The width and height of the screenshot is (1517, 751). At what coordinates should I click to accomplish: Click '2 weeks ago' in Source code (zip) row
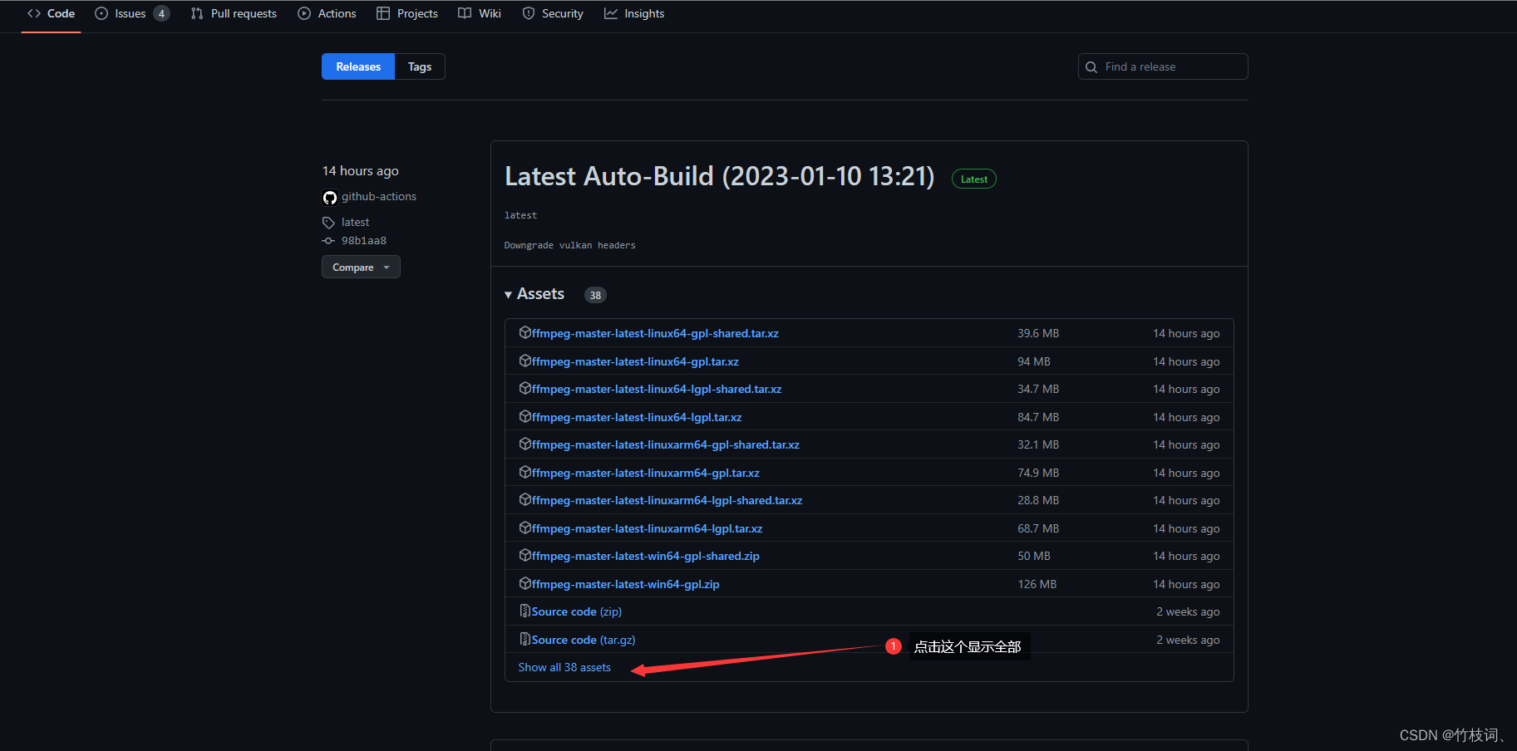[1188, 611]
